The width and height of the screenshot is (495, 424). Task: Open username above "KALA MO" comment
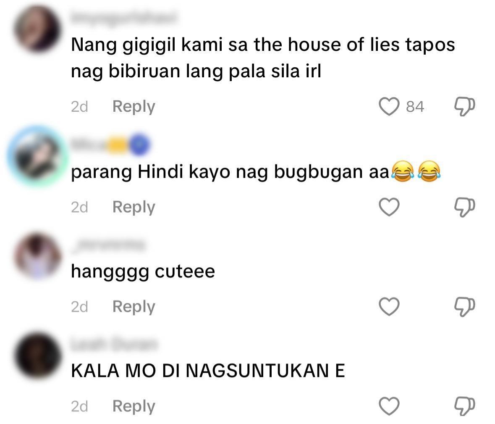tap(114, 345)
